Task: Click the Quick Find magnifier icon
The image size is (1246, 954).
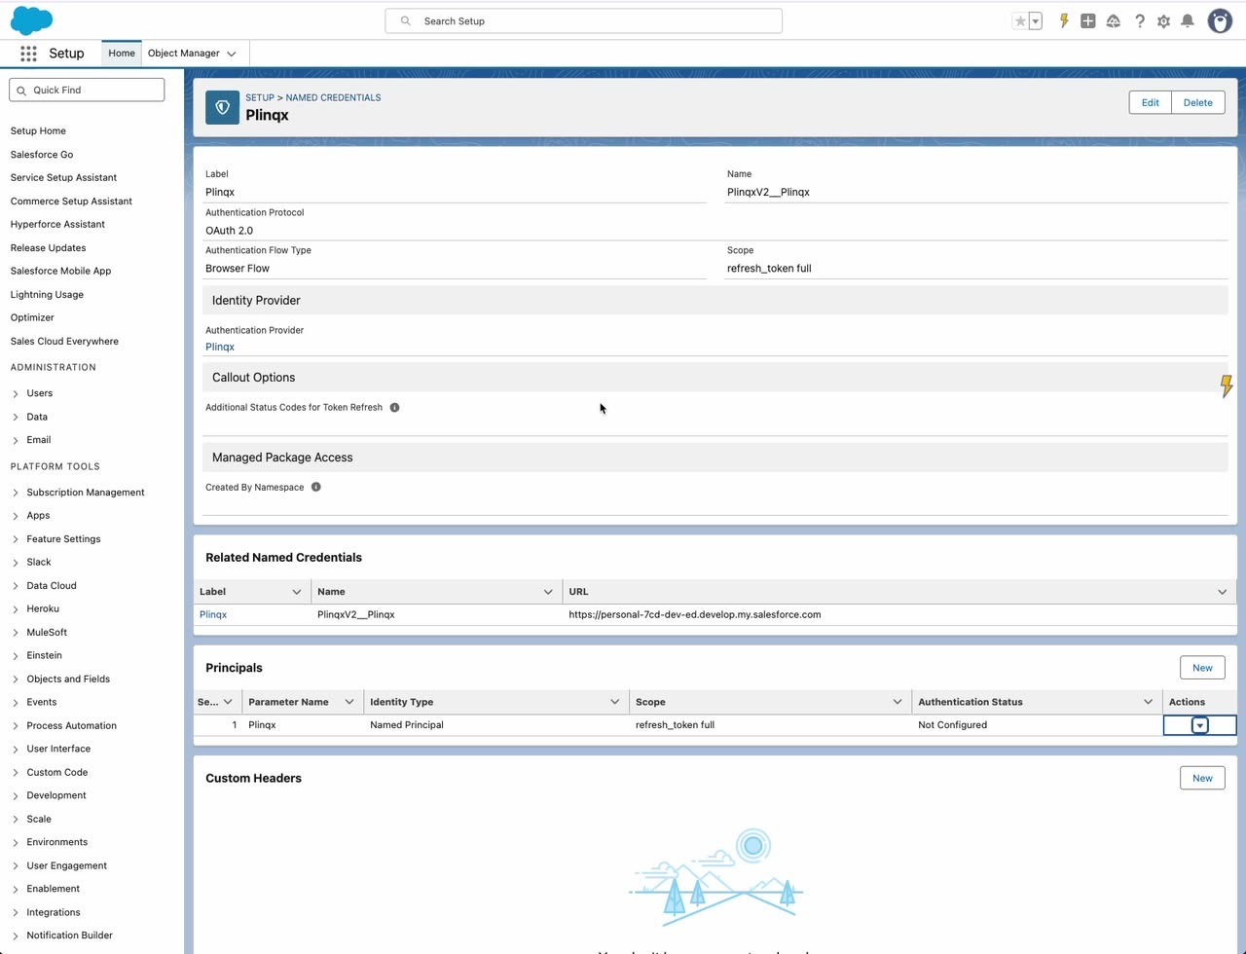Action: coord(21,91)
